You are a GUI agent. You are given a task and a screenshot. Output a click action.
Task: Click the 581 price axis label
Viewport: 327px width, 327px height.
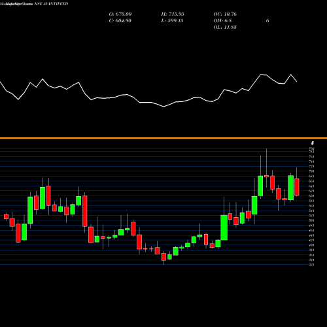[311, 201]
